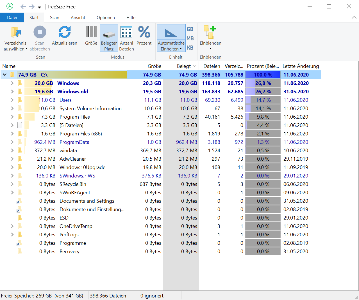Click the PerfLogs folder icon
The width and height of the screenshot is (359, 300).
pos(20,234)
